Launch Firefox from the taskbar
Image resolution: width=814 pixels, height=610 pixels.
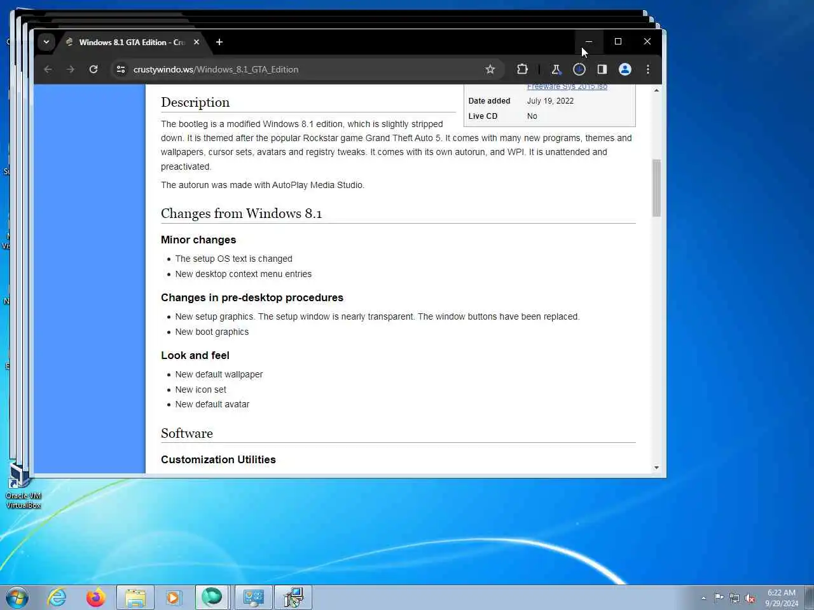(96, 597)
